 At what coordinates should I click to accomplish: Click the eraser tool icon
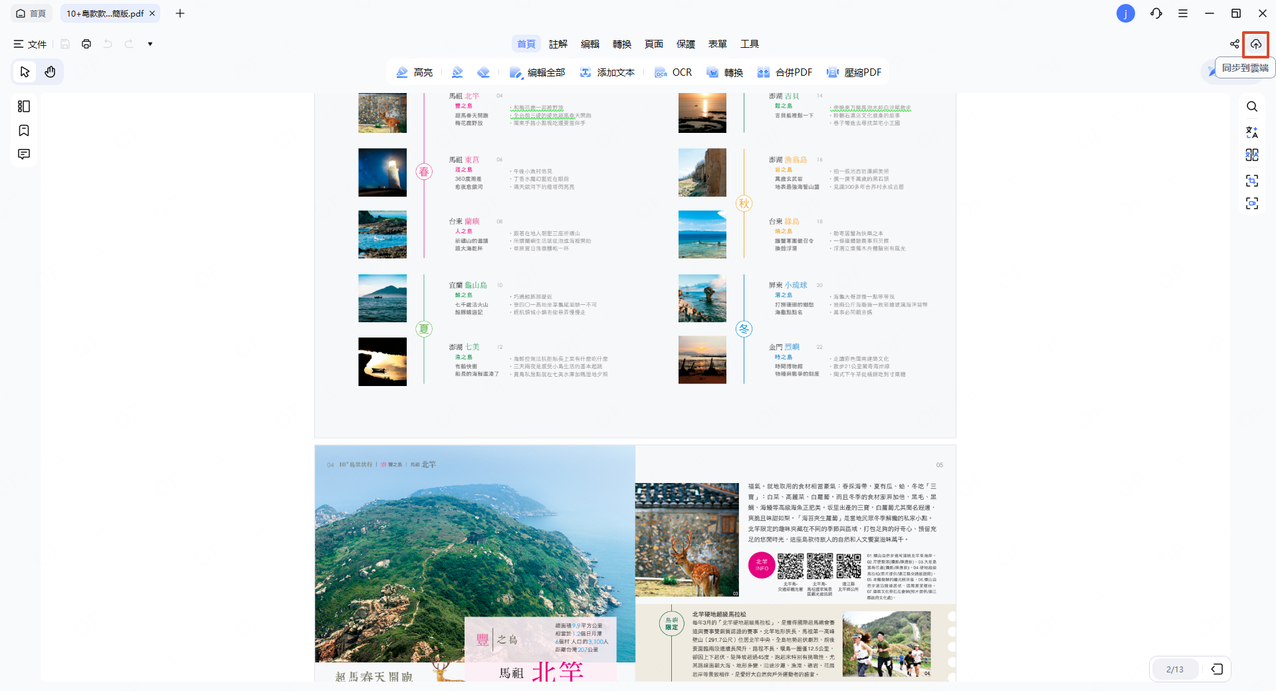point(484,72)
